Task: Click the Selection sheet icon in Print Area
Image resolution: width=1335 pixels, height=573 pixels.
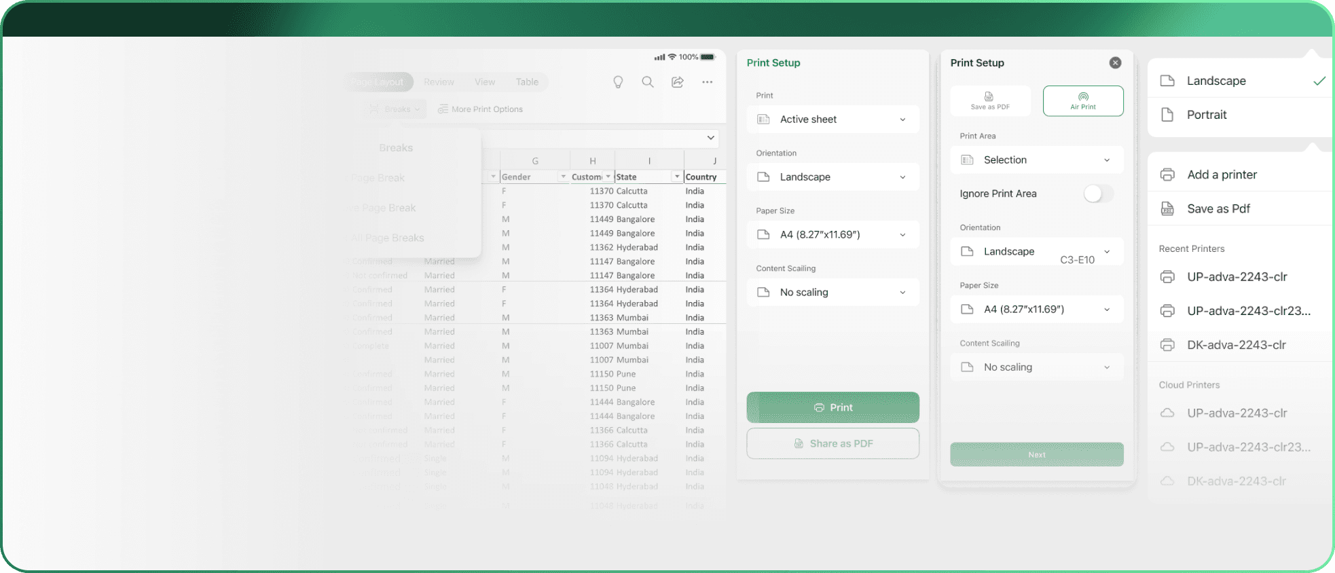Action: 967,160
